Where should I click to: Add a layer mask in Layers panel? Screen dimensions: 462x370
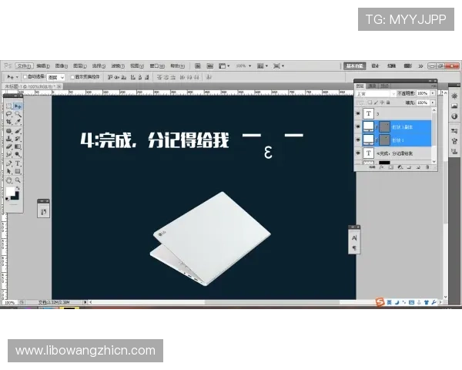pos(390,167)
